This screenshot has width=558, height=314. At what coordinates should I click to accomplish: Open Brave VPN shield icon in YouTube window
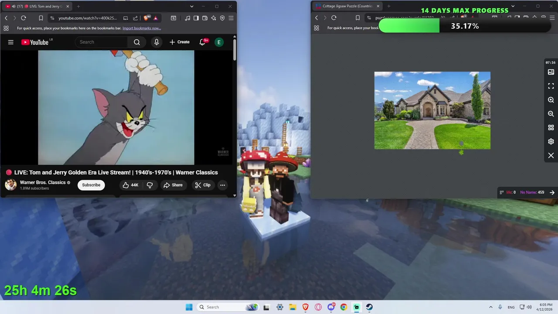[x=222, y=18]
